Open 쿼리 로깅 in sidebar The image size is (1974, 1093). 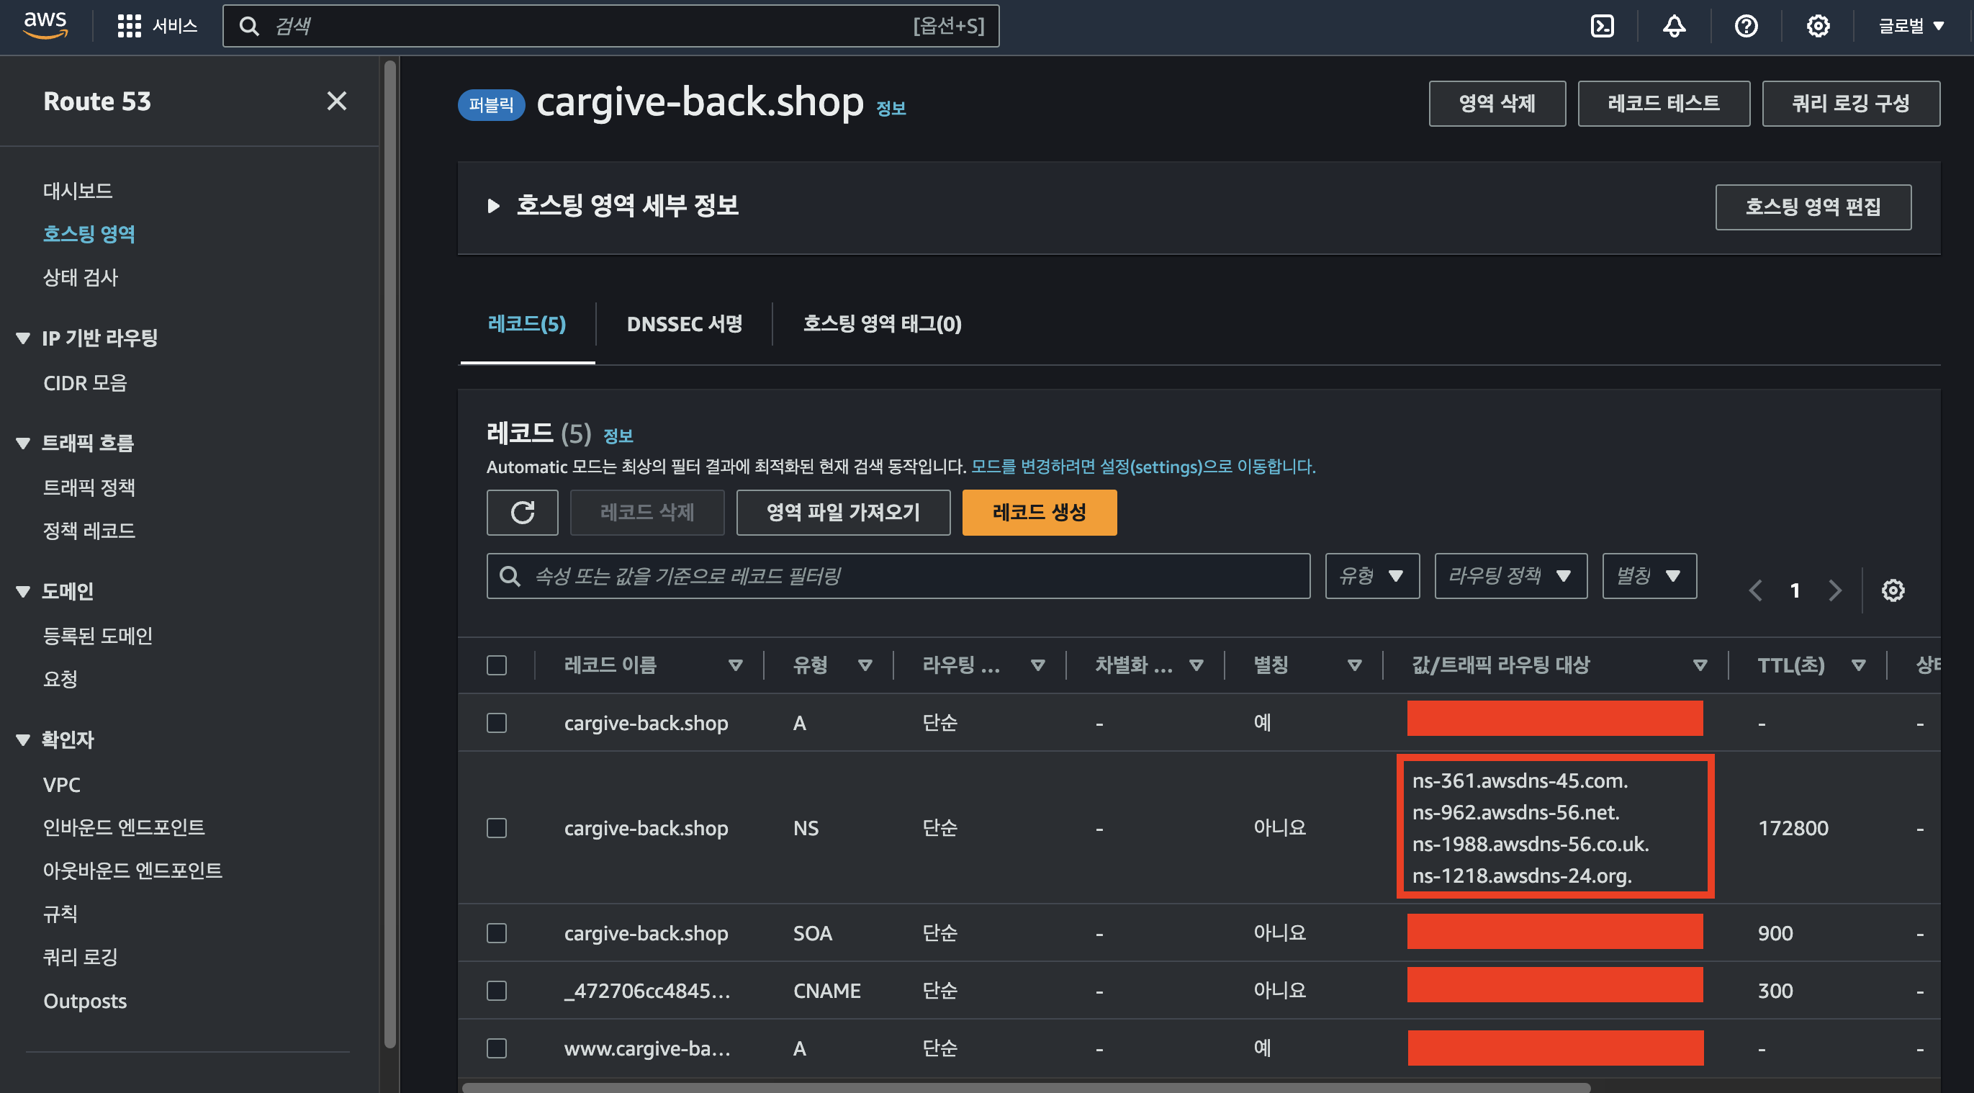[x=81, y=957]
